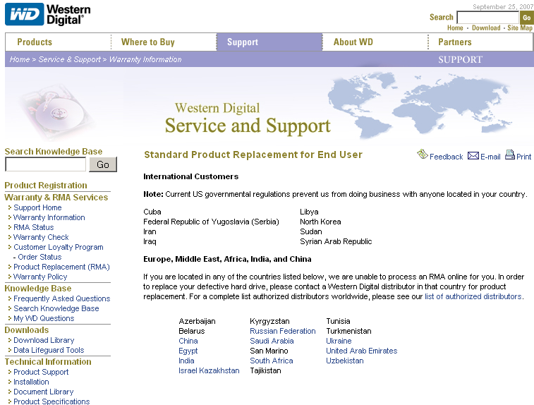Click the Print text link
Image resolution: width=534 pixels, height=405 pixels.
[523, 157]
